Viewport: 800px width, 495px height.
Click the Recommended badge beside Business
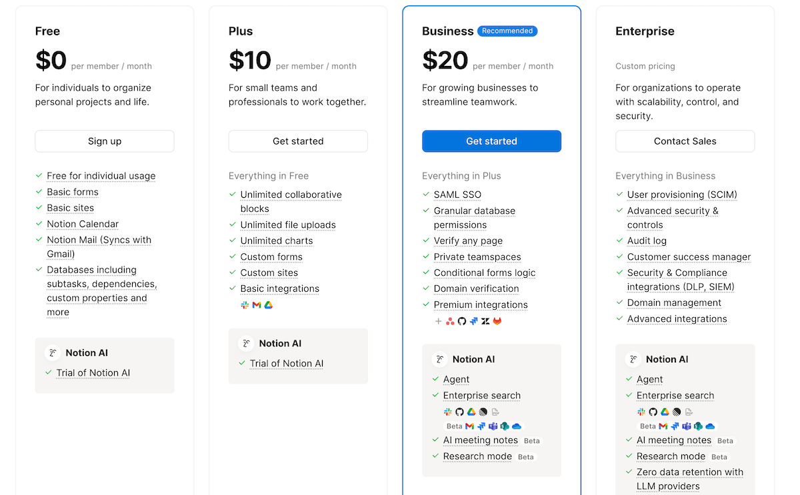pyautogui.click(x=507, y=31)
